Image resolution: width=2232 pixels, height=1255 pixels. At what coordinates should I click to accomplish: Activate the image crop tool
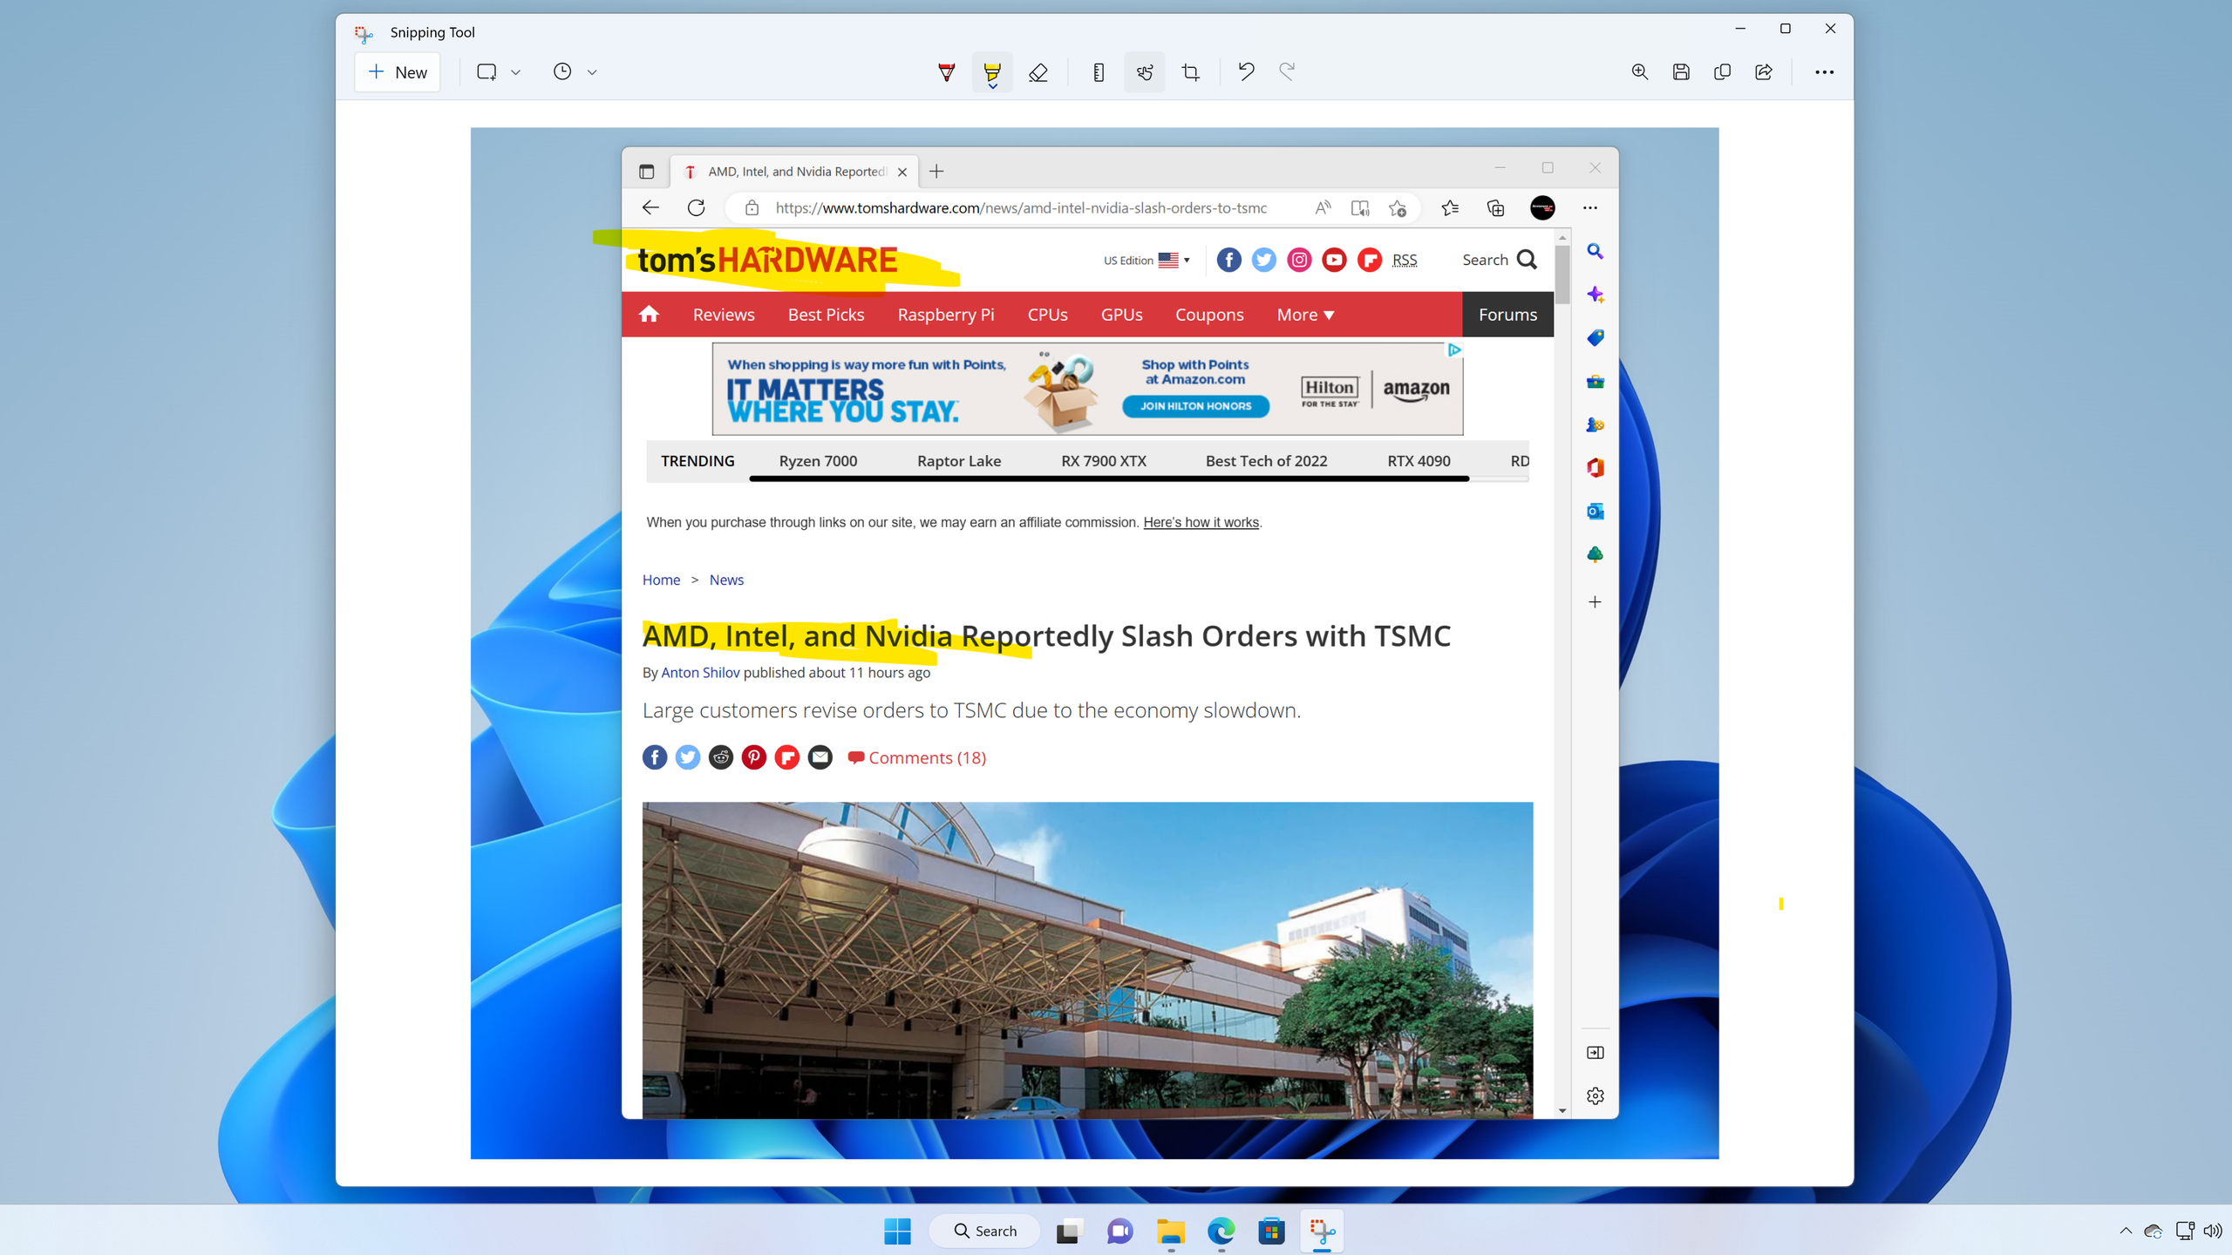pos(1191,72)
